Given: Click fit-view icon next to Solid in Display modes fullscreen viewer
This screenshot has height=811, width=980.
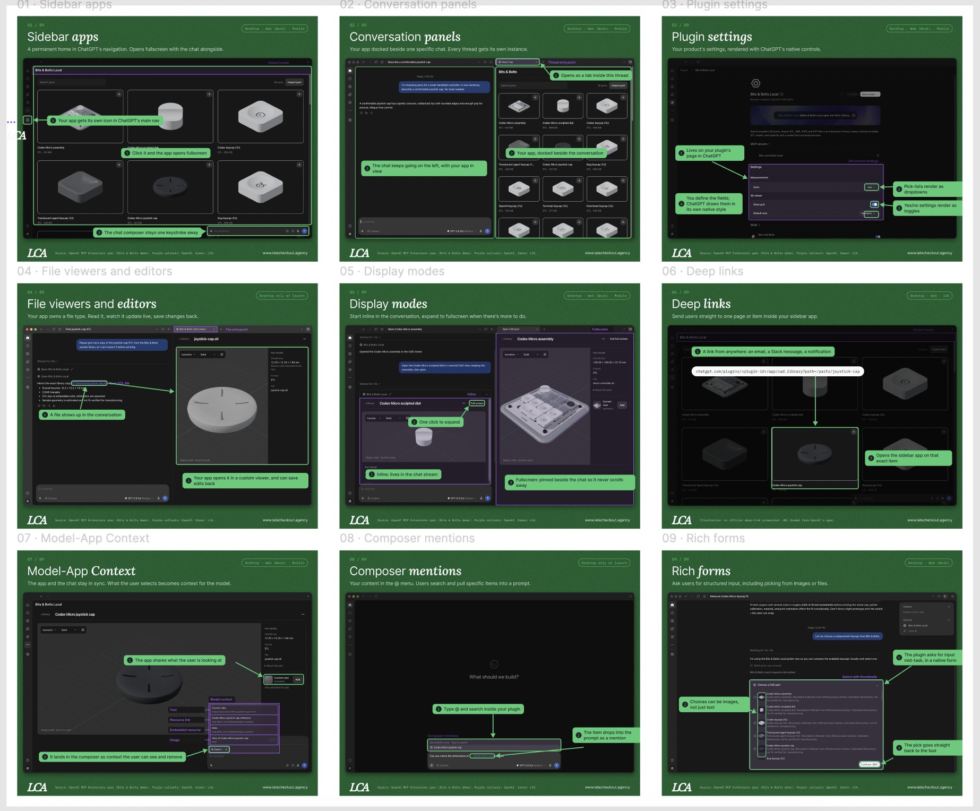Looking at the screenshot, I should (x=545, y=354).
